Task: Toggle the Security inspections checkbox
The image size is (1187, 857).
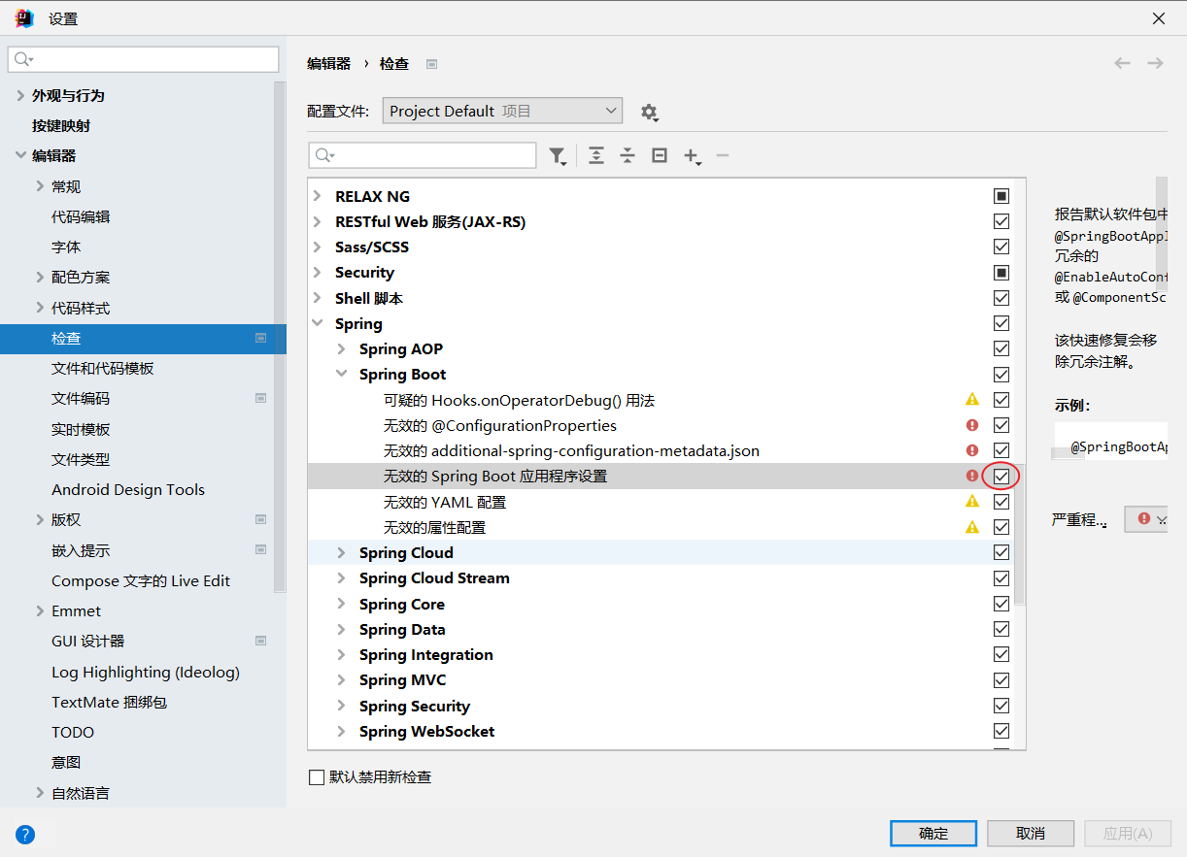Action: [1001, 273]
